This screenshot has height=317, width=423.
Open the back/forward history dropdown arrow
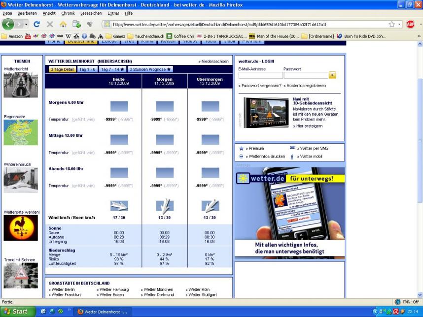[26, 25]
